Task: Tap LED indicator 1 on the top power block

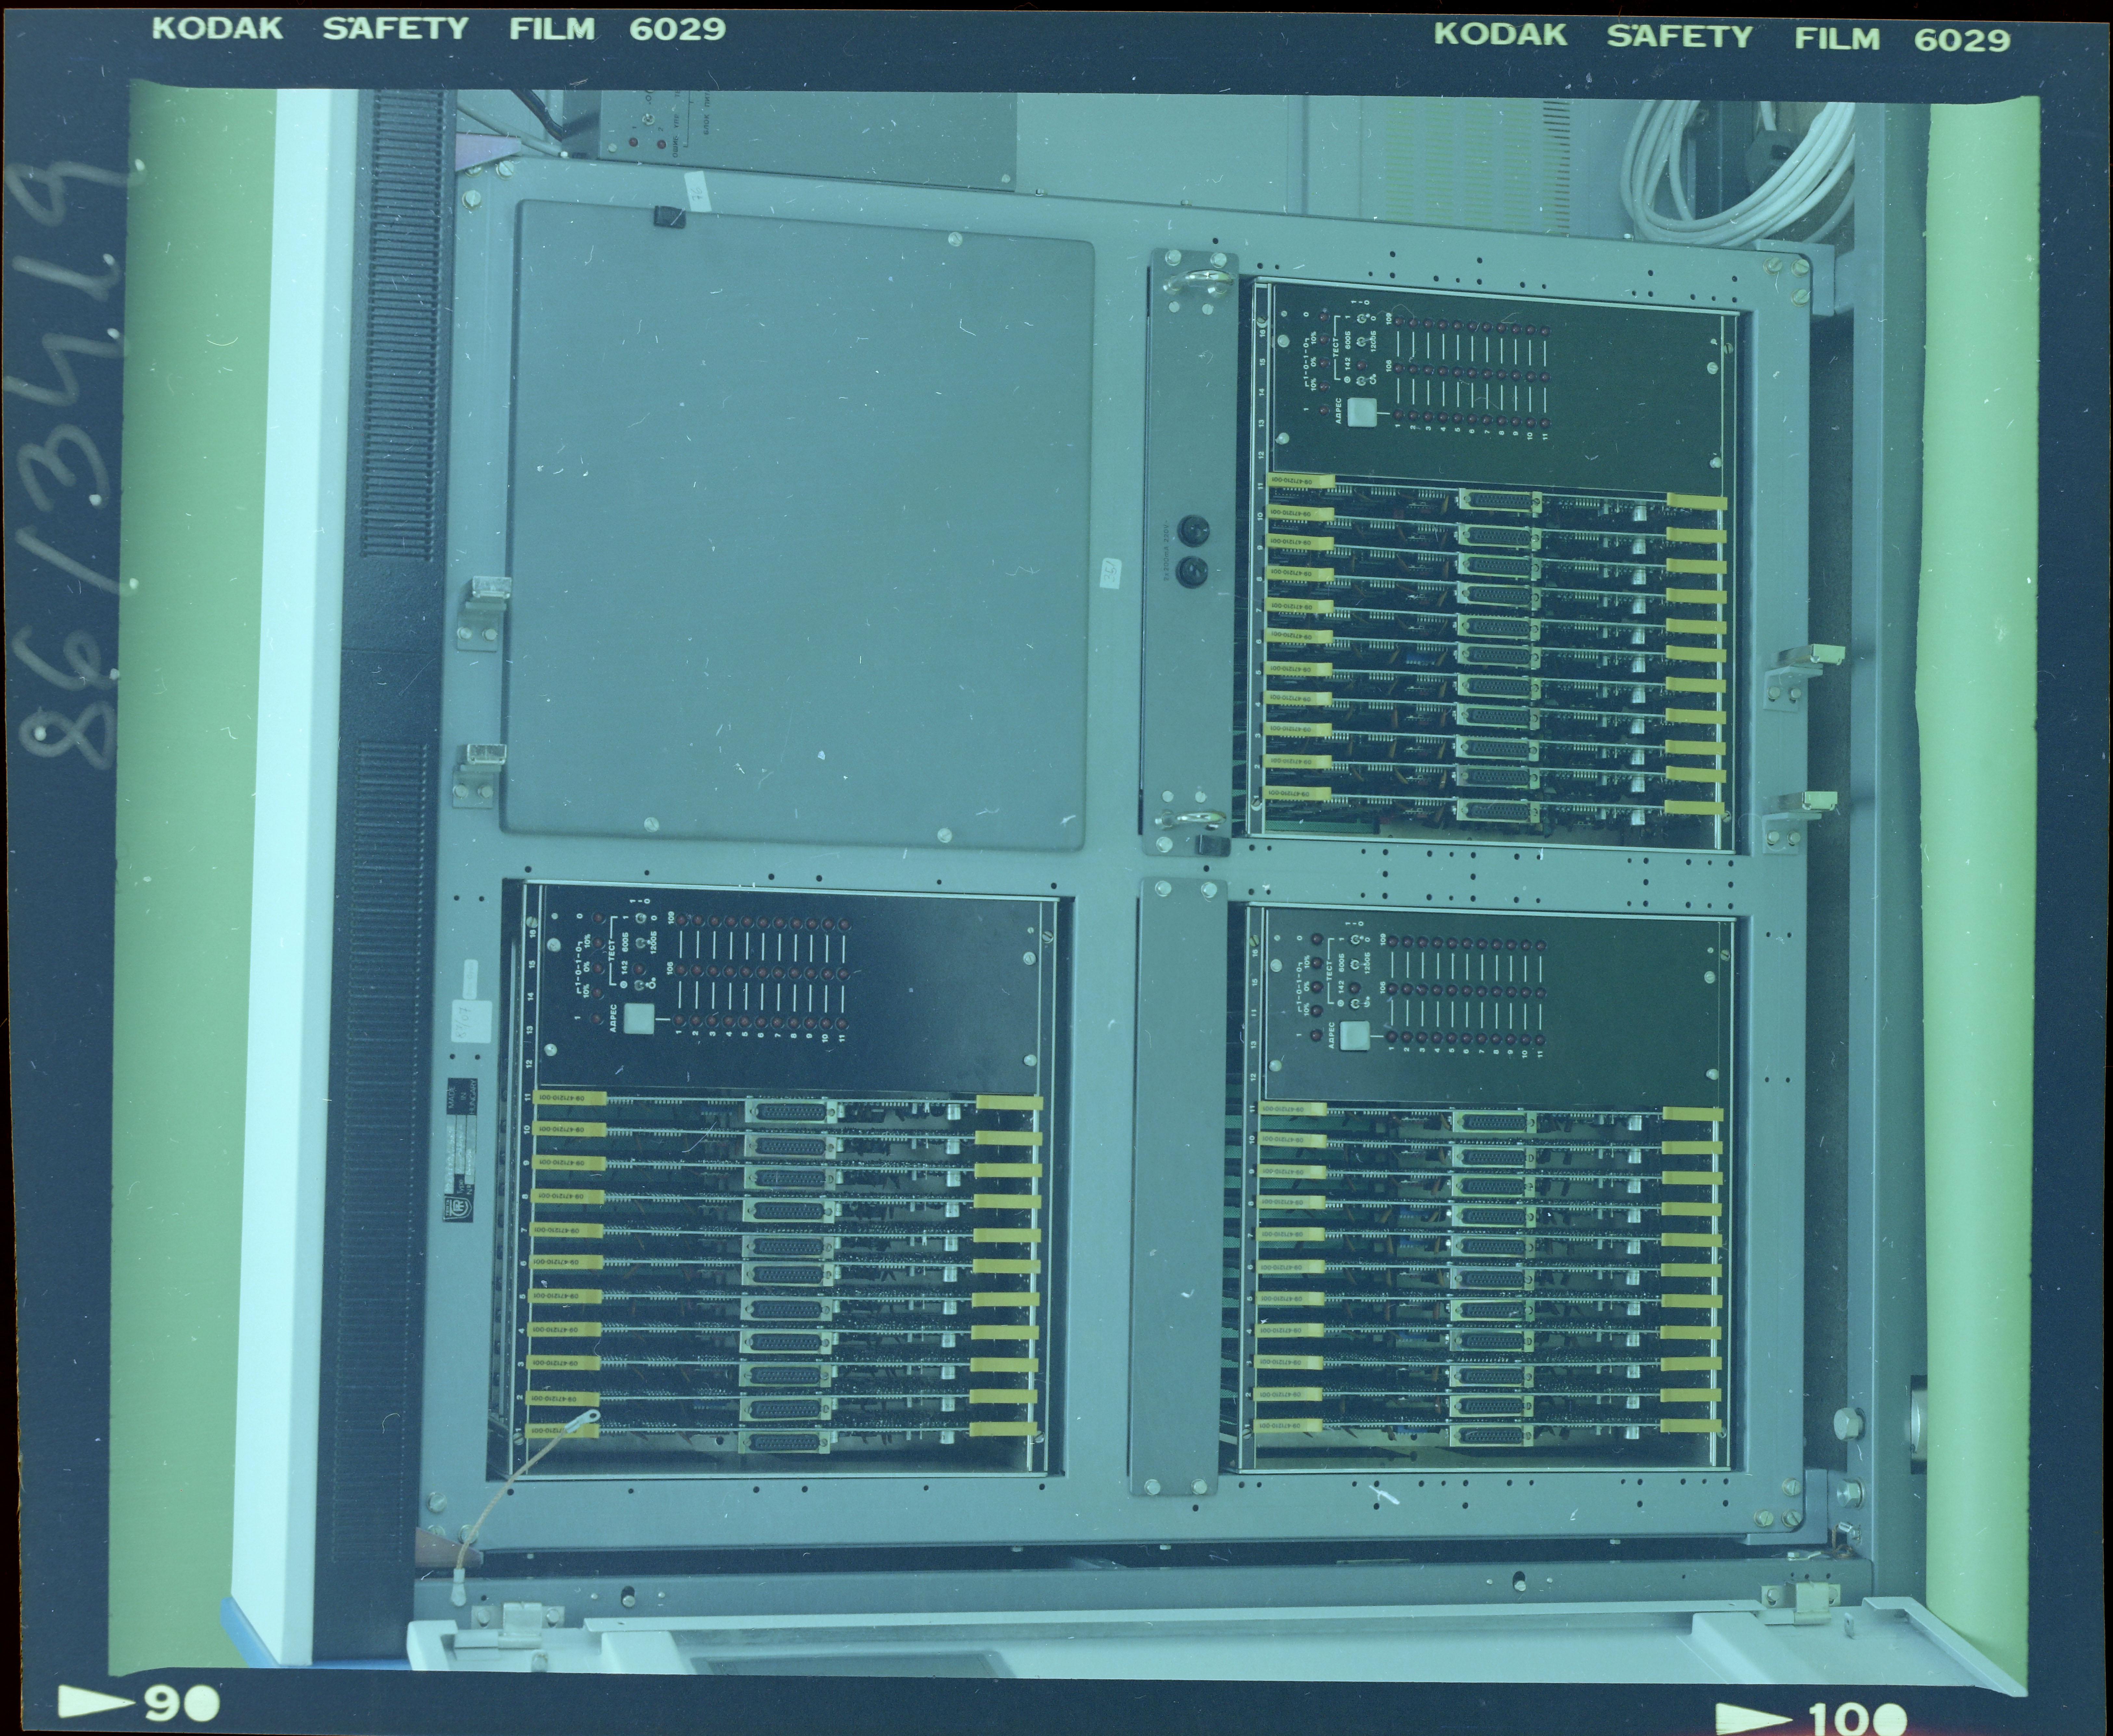Action: (633, 142)
